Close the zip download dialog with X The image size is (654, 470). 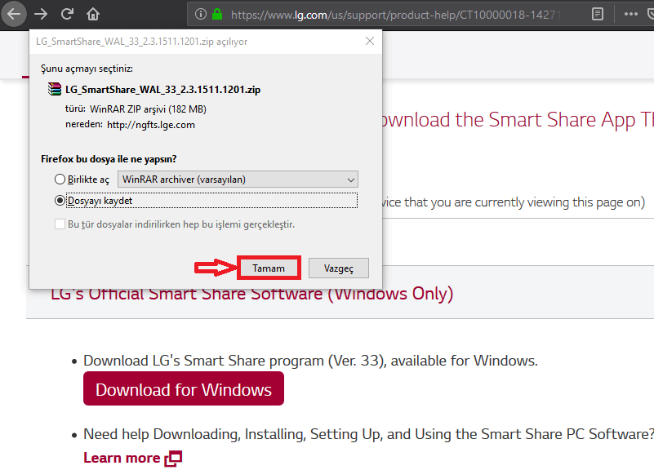(370, 41)
